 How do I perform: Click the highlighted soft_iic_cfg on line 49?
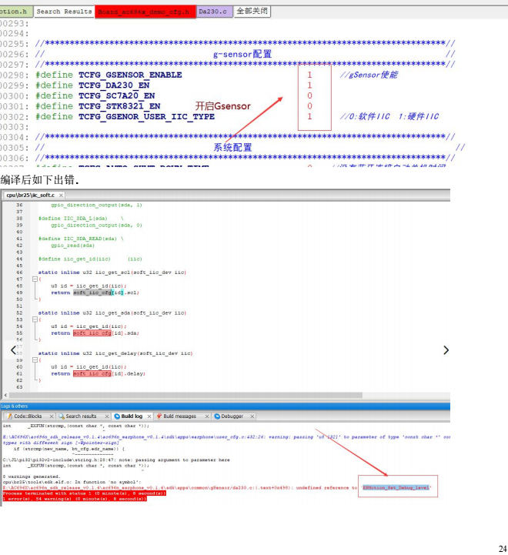click(x=92, y=293)
